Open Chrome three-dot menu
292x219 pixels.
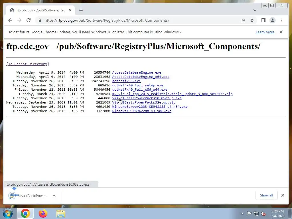tap(282, 20)
